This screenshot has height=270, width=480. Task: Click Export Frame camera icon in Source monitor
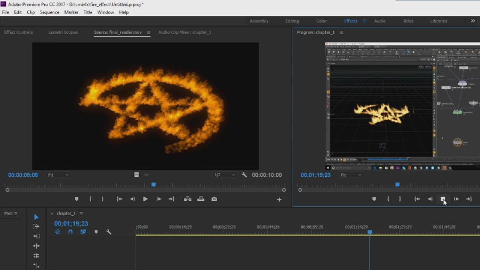[214, 199]
